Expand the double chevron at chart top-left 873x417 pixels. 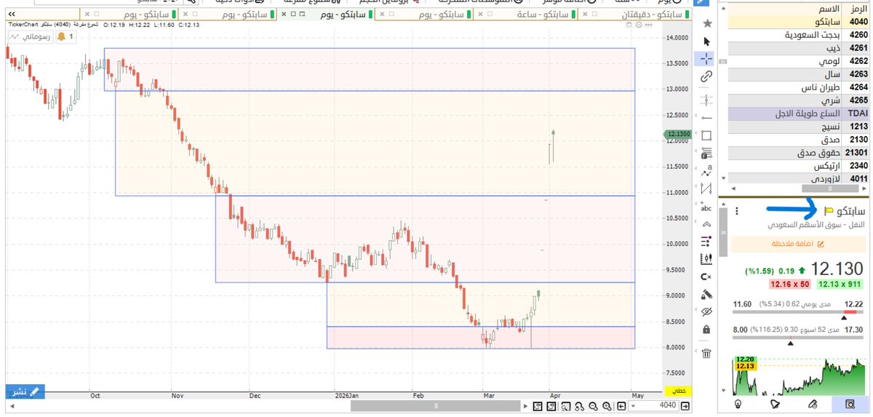click(x=12, y=14)
